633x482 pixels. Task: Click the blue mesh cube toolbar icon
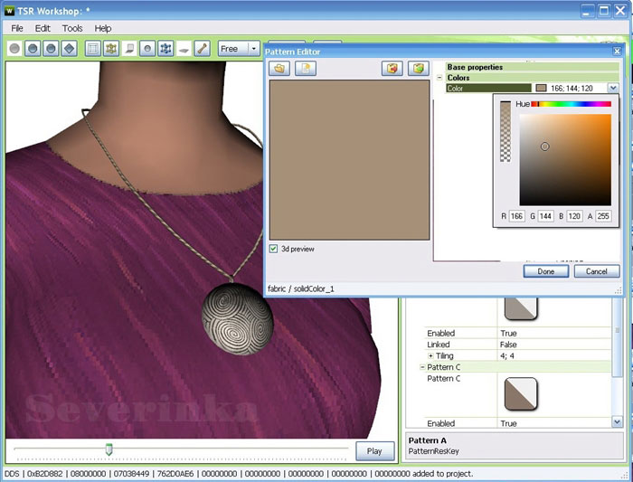(x=165, y=49)
